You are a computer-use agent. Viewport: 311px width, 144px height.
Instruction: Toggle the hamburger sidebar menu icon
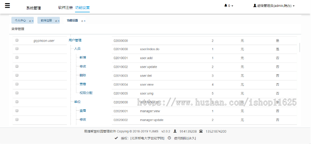[7, 5]
